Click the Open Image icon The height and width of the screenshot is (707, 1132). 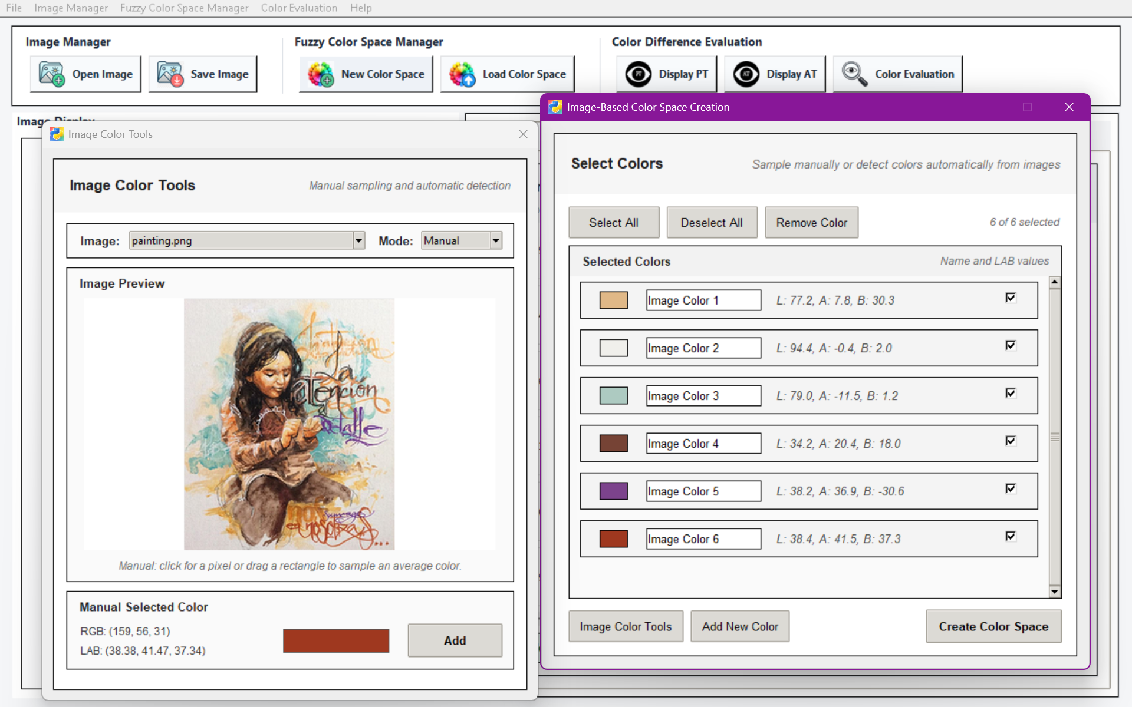(51, 74)
